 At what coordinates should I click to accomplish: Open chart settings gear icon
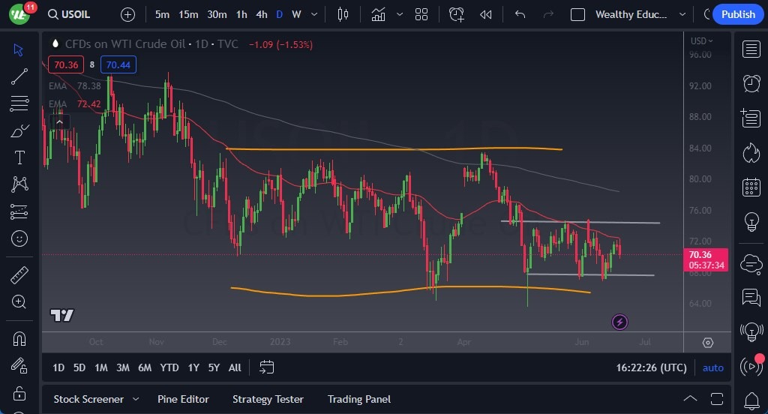708,343
